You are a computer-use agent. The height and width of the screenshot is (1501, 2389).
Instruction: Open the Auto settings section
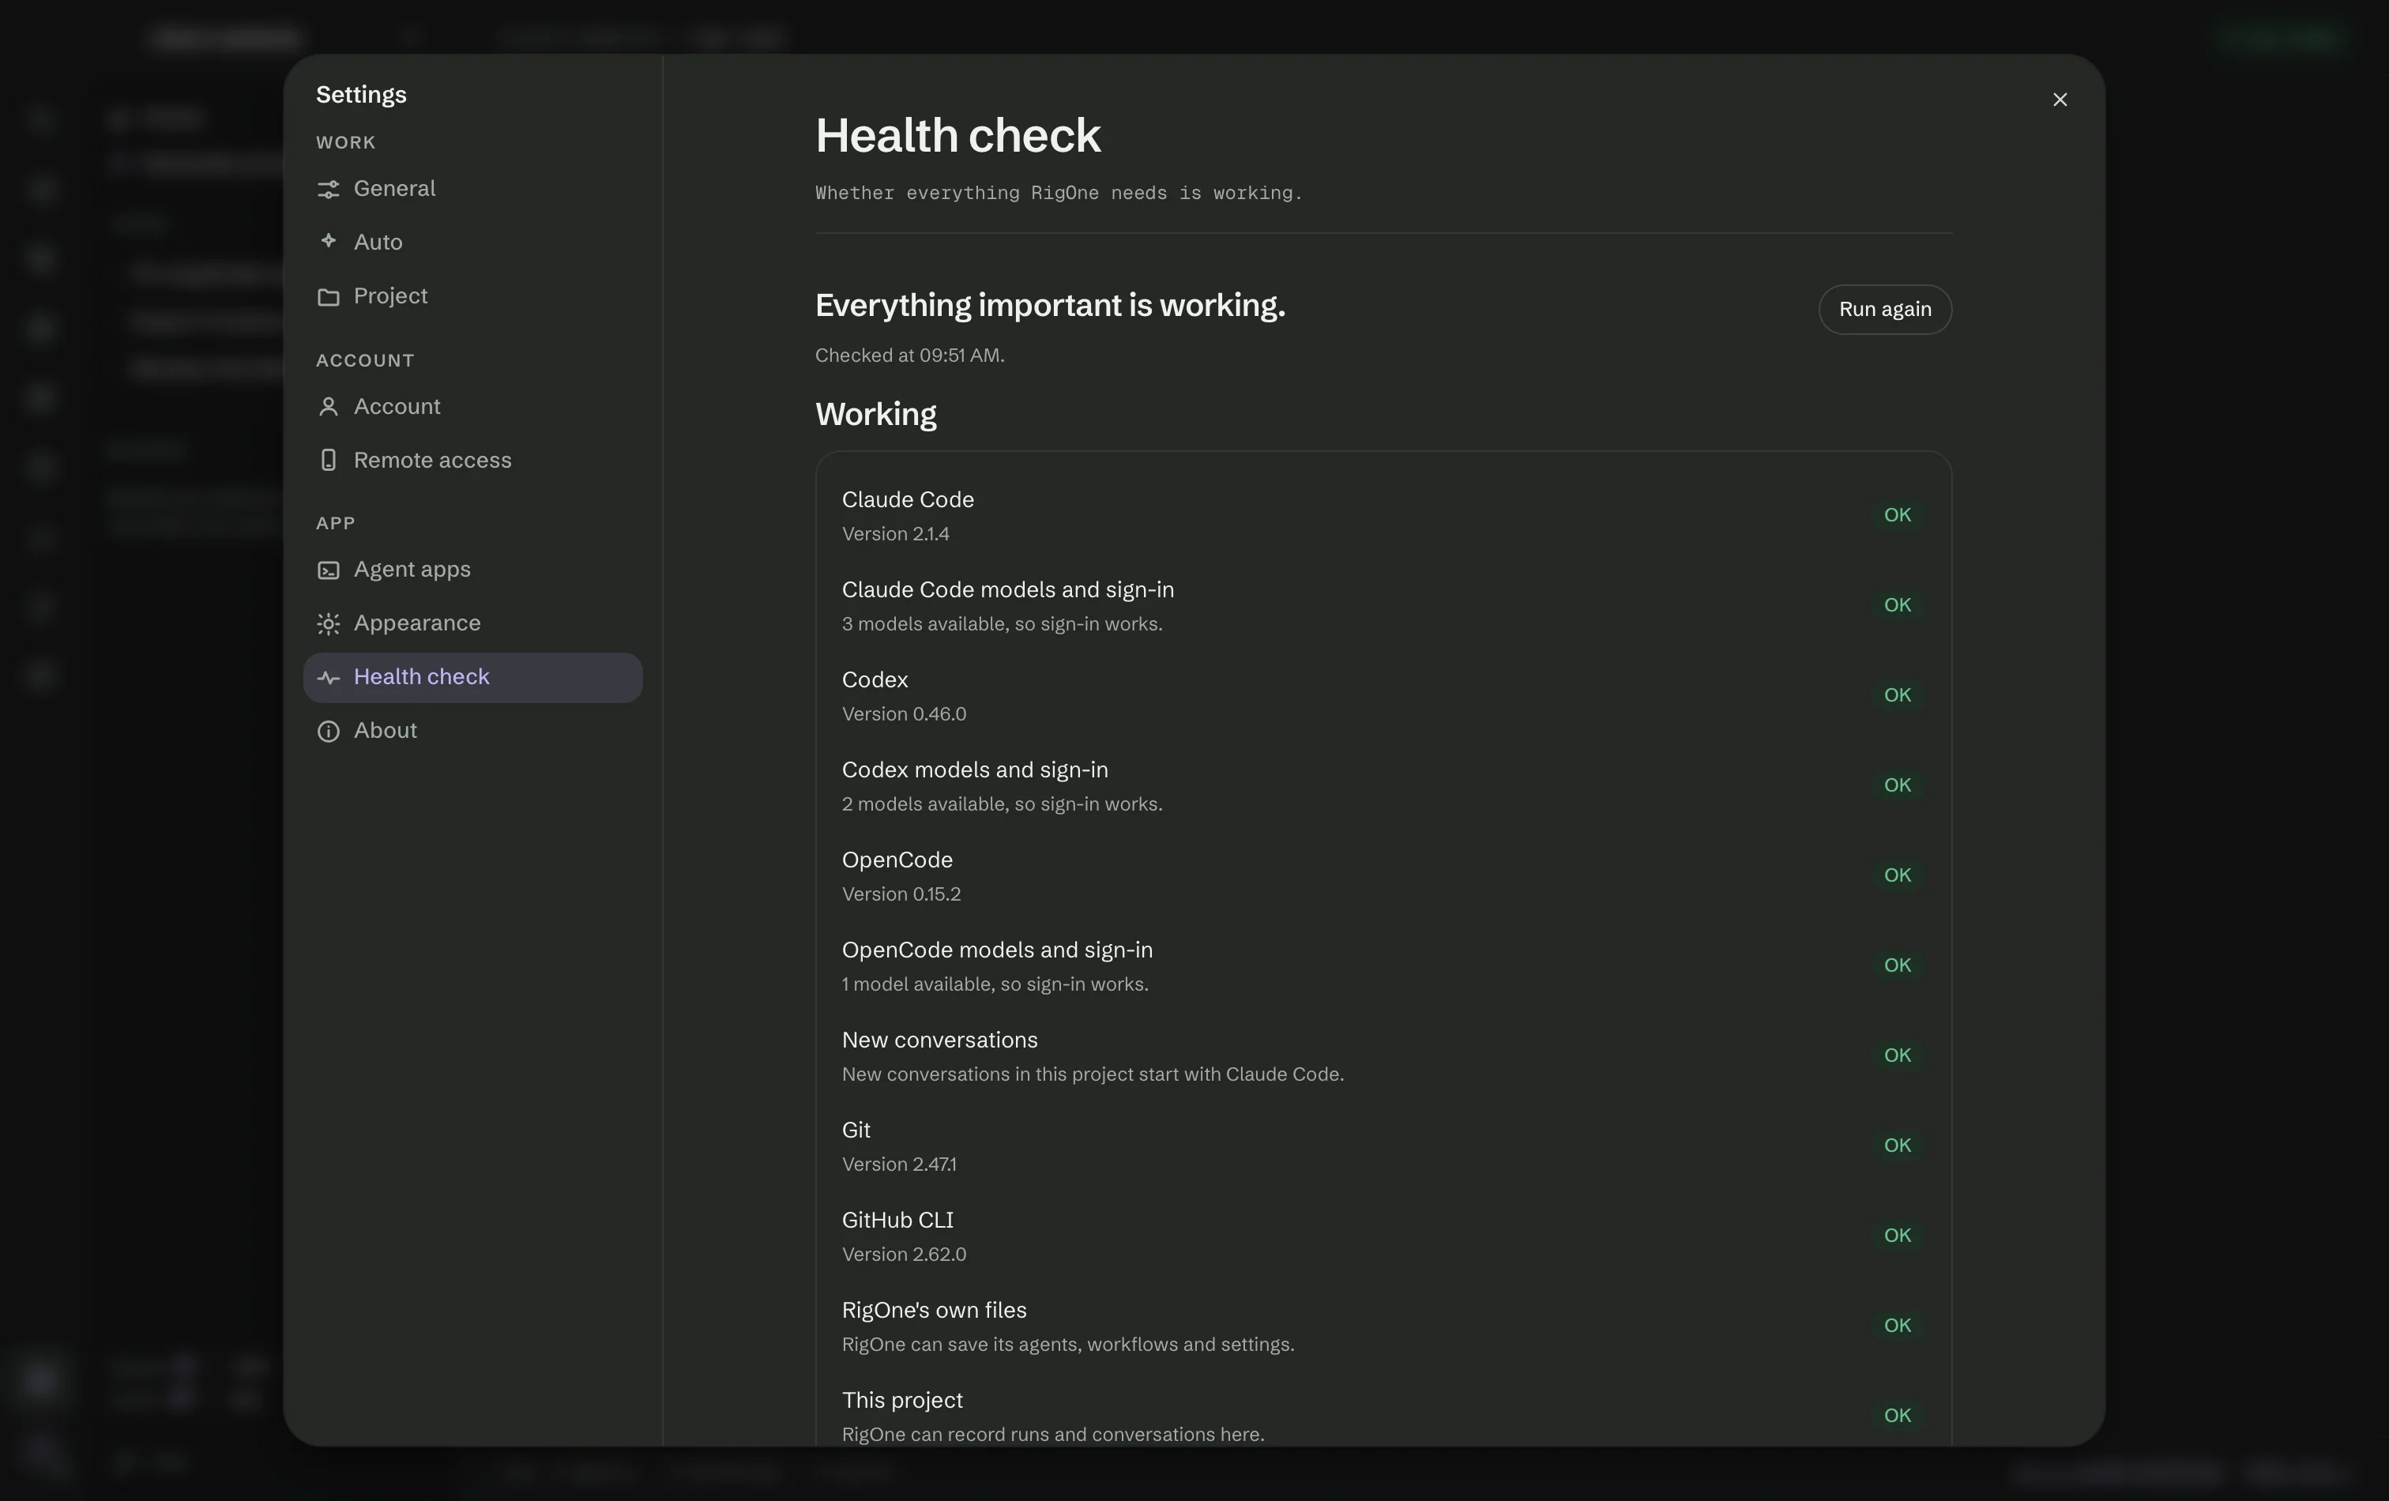(x=472, y=242)
